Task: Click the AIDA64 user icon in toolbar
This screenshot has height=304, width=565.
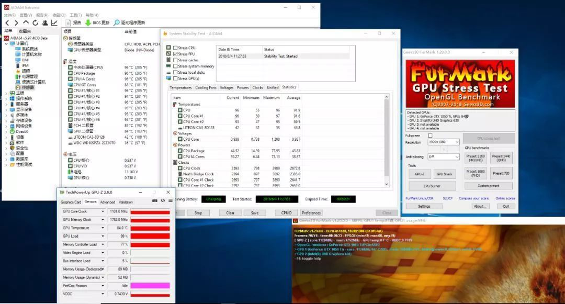Action: [44, 22]
